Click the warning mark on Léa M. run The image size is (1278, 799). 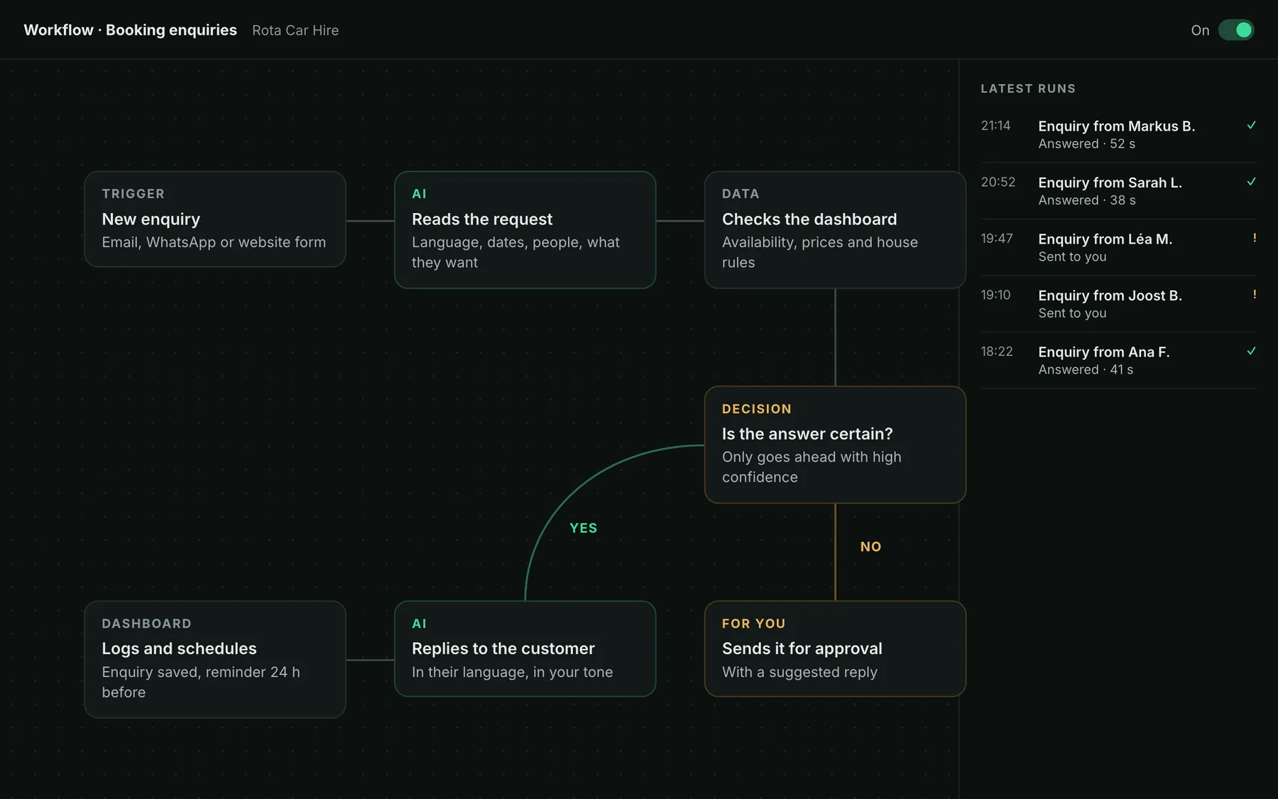tap(1255, 238)
